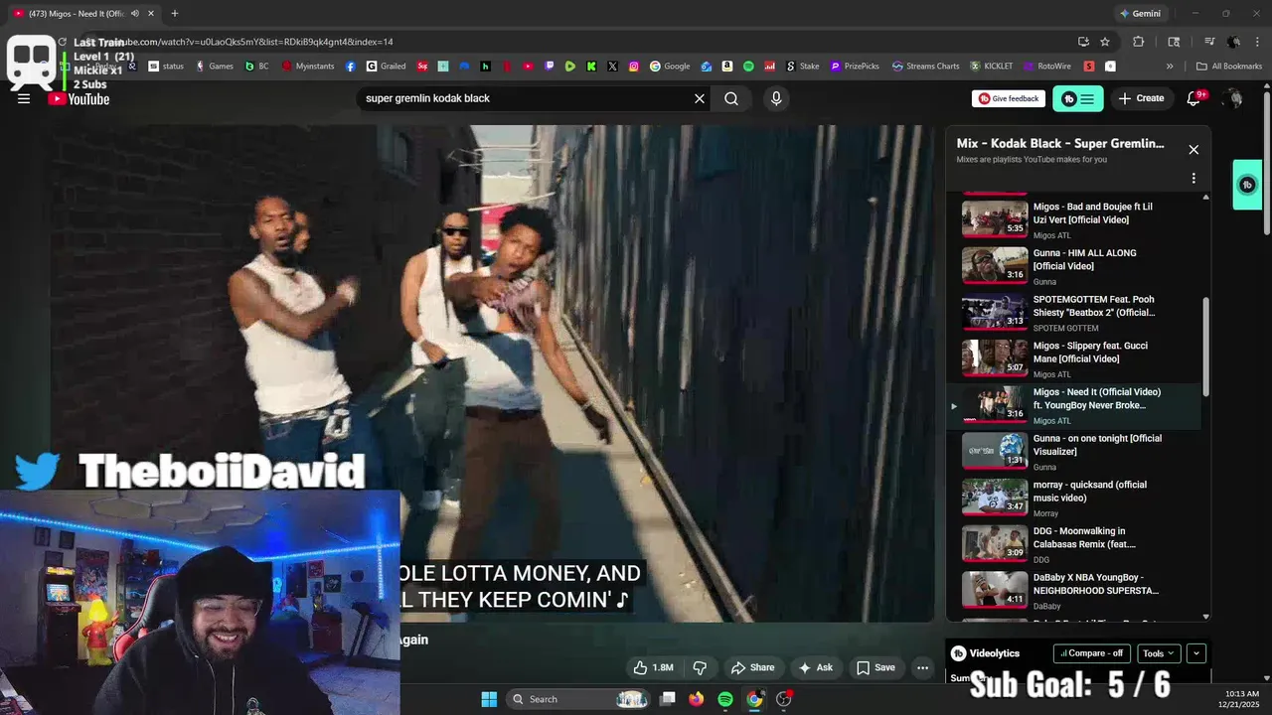Dislike the video with thumbs down
This screenshot has height=715, width=1272.
(x=700, y=667)
